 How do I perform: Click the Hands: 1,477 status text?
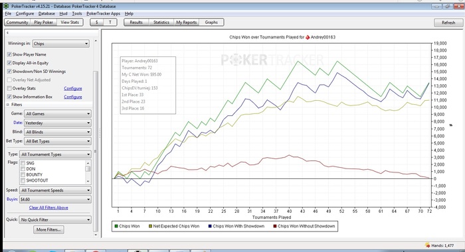442,245
